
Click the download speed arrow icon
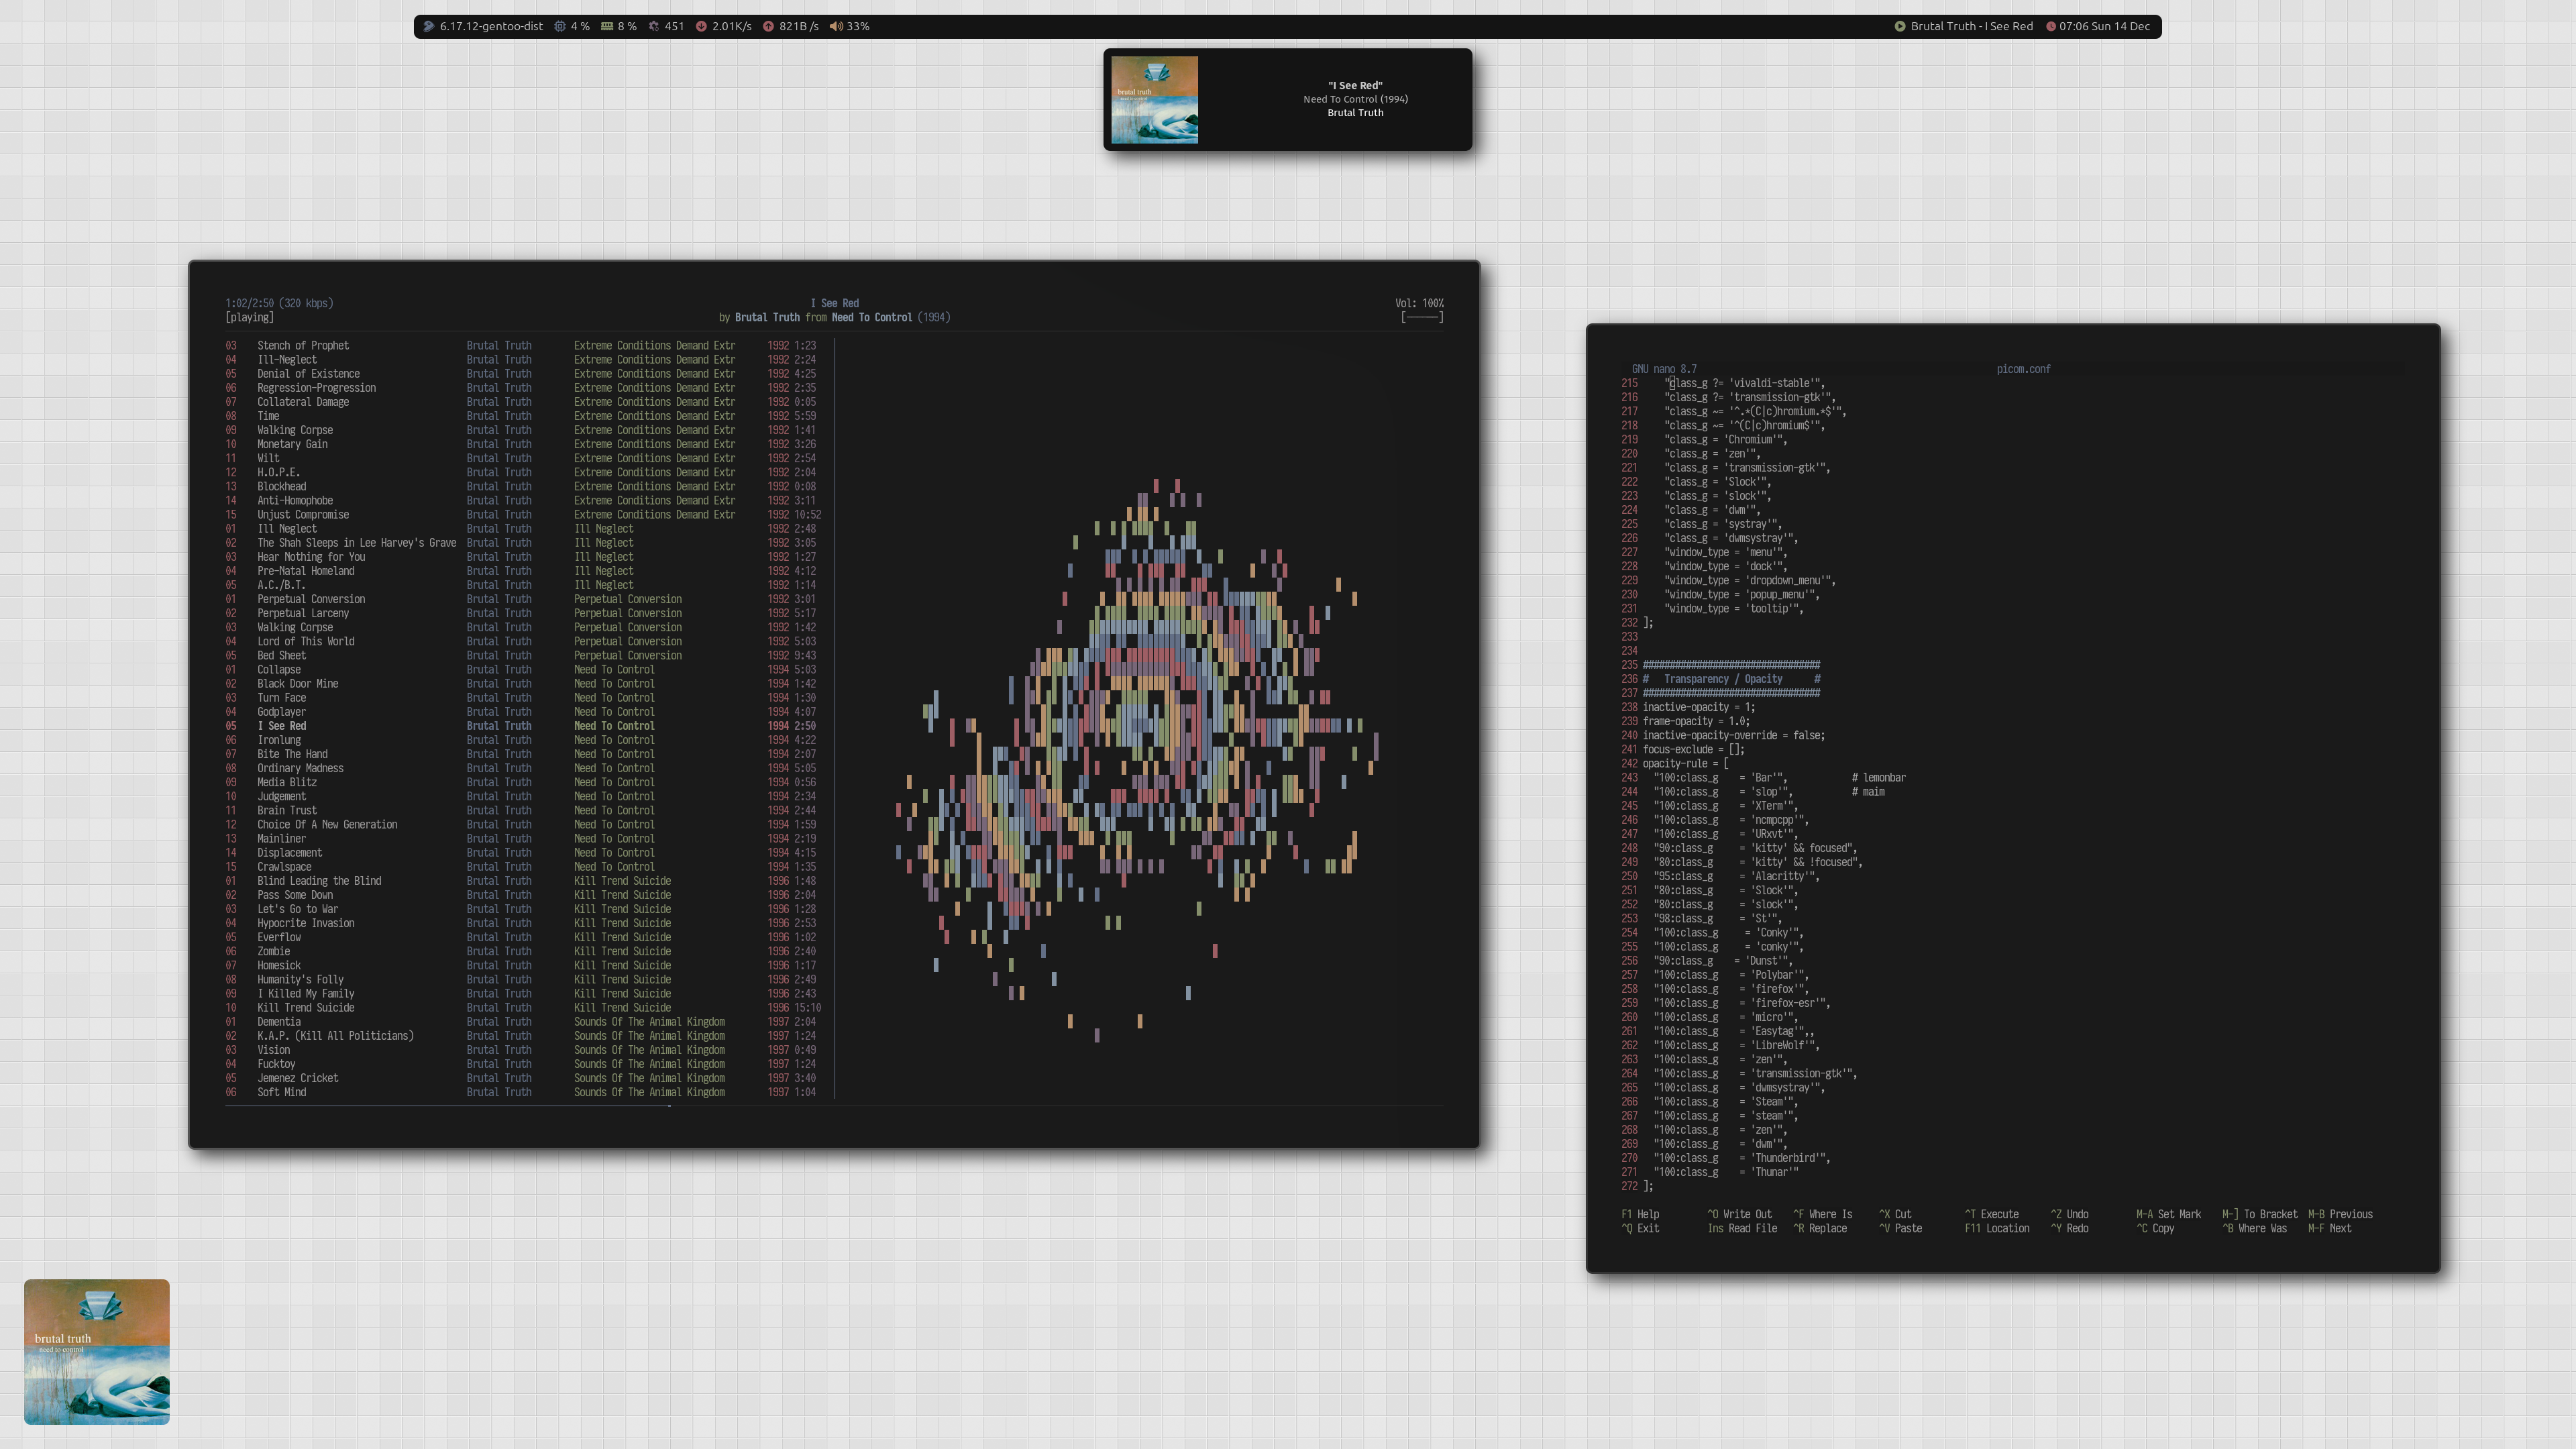pyautogui.click(x=701, y=26)
